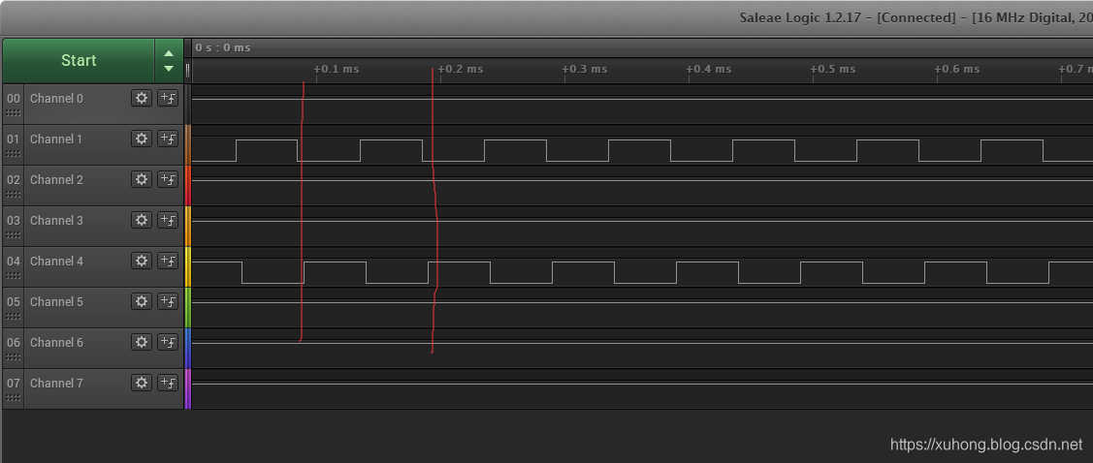Viewport: 1093px width, 463px height.
Task: Click Channel 2 red color bar
Action: pos(187,185)
